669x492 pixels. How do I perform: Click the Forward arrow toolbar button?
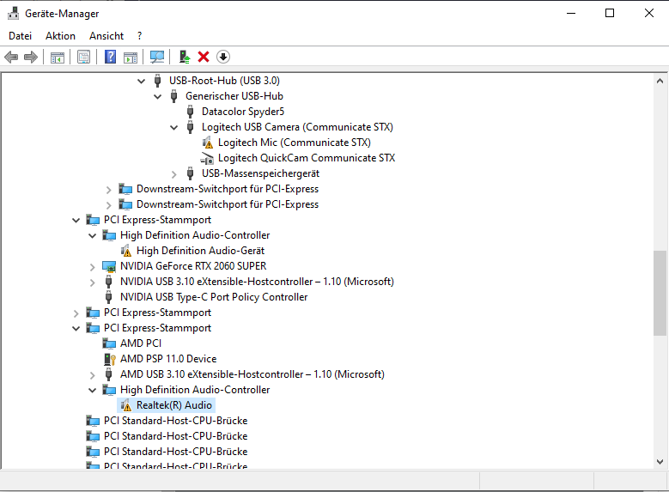pyautogui.click(x=31, y=57)
